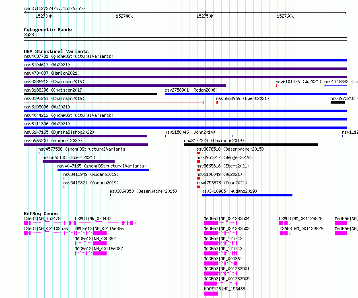
Task: Click the 152740k ruler position
Action: tap(124, 16)
